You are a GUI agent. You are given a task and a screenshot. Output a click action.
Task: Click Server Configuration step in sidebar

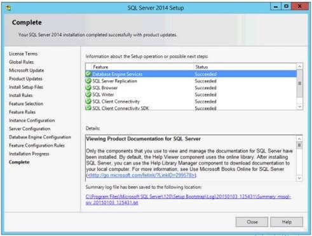(x=30, y=128)
